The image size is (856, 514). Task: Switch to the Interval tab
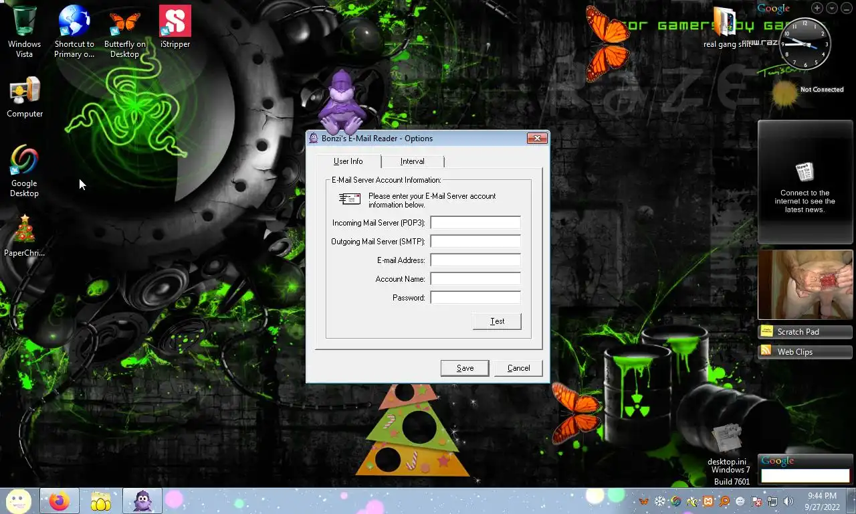412,161
